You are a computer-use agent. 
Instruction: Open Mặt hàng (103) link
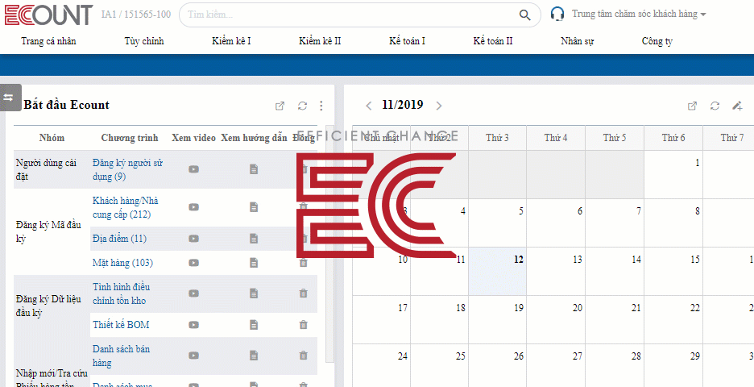[x=122, y=263]
